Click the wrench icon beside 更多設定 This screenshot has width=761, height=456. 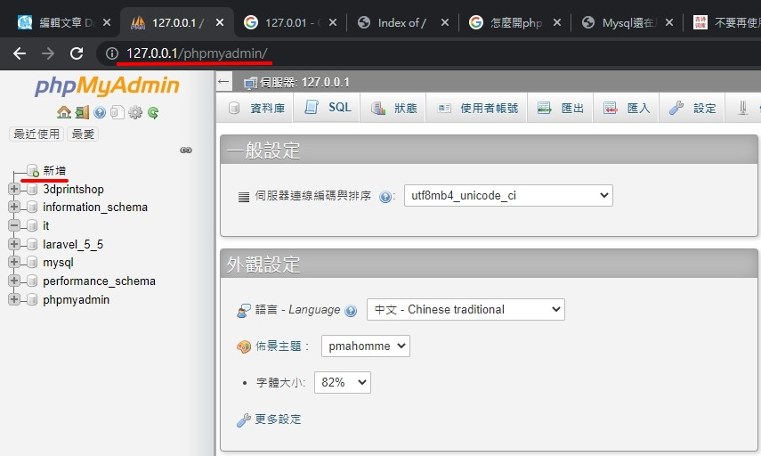[244, 420]
